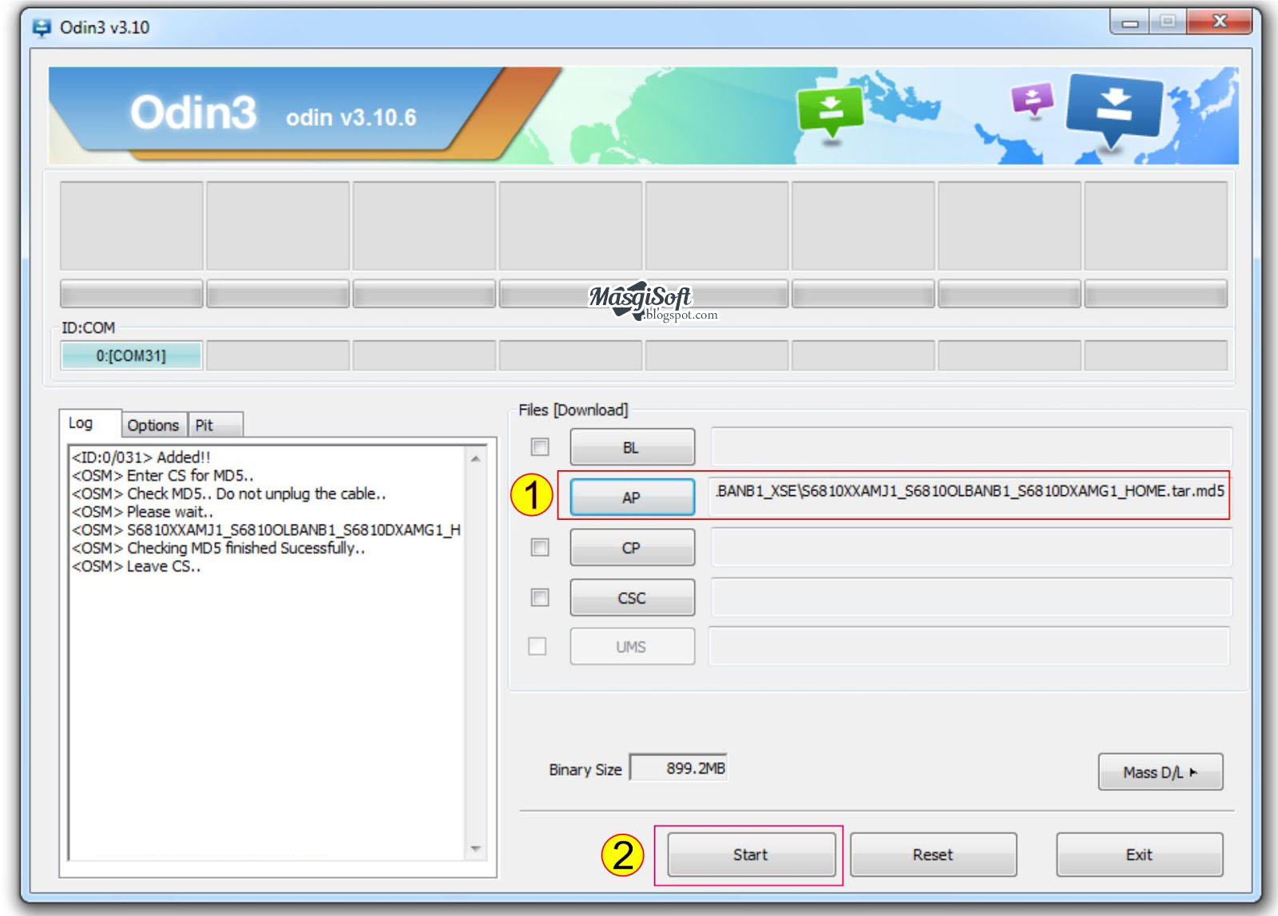The width and height of the screenshot is (1278, 916).
Task: Click log line "<OSM> Enter CS for MD5.."
Action: click(163, 476)
